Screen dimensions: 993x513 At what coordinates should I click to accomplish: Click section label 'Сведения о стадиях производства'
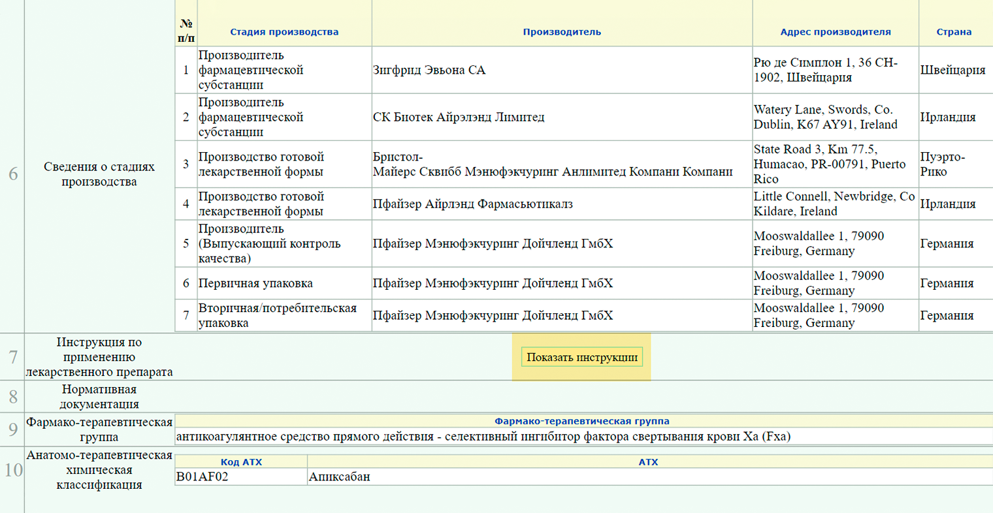coord(99,174)
